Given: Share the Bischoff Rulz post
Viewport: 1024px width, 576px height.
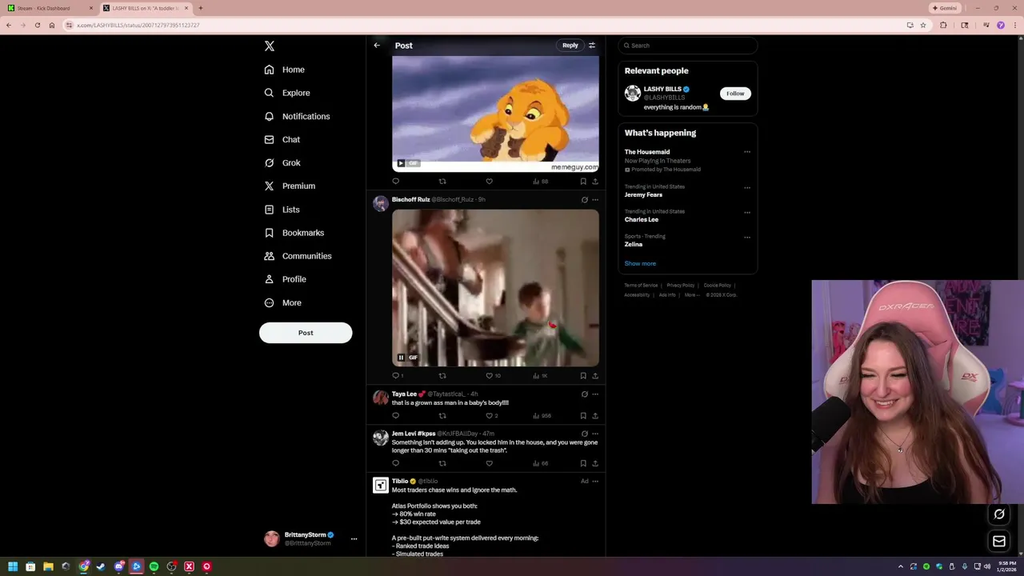Looking at the screenshot, I should 595,376.
